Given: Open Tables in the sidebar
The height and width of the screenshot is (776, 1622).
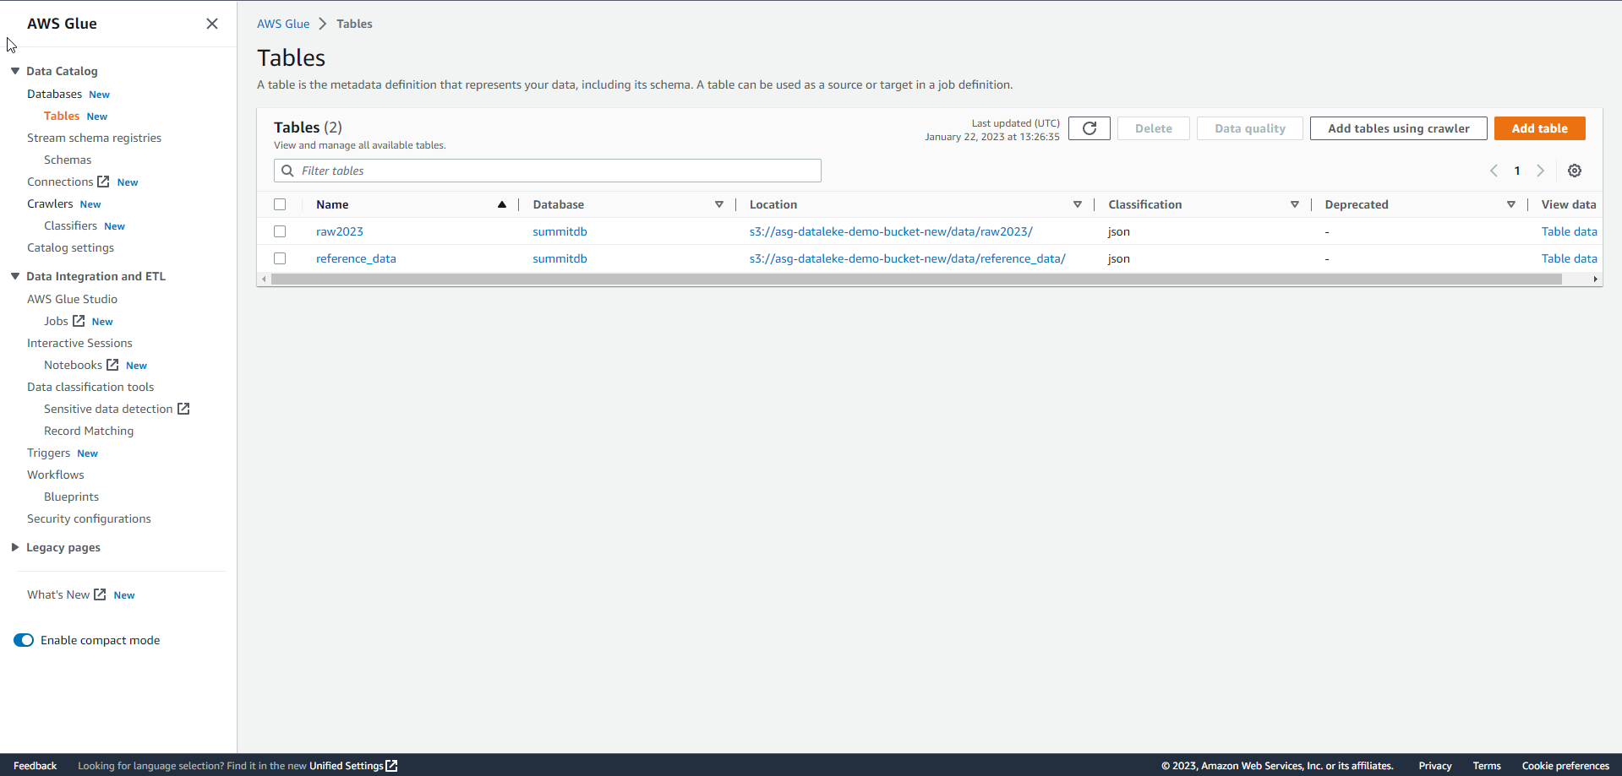Looking at the screenshot, I should (62, 116).
